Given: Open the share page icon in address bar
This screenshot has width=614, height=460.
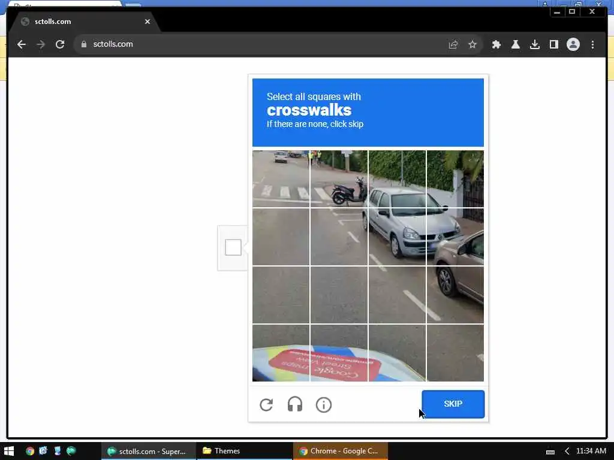Looking at the screenshot, I should pyautogui.click(x=453, y=44).
